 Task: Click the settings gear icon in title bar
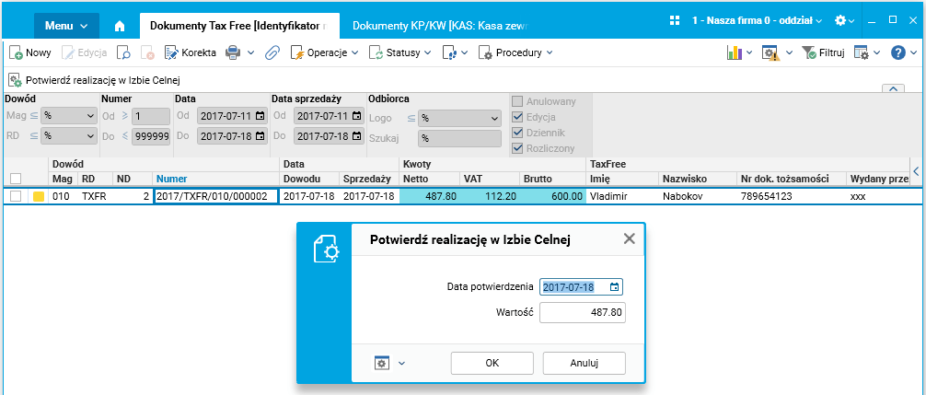(x=840, y=20)
